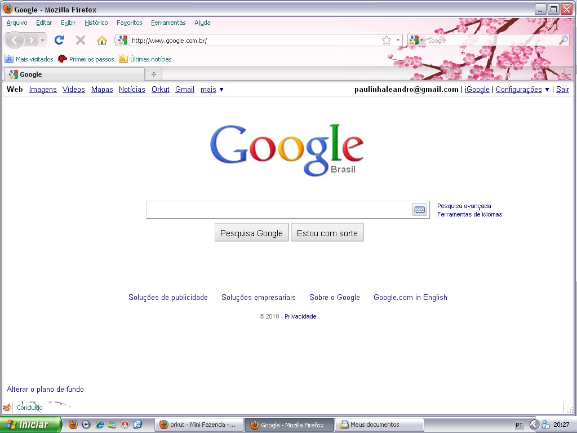Go to the home page via house icon
This screenshot has height=433, width=577.
click(x=102, y=40)
